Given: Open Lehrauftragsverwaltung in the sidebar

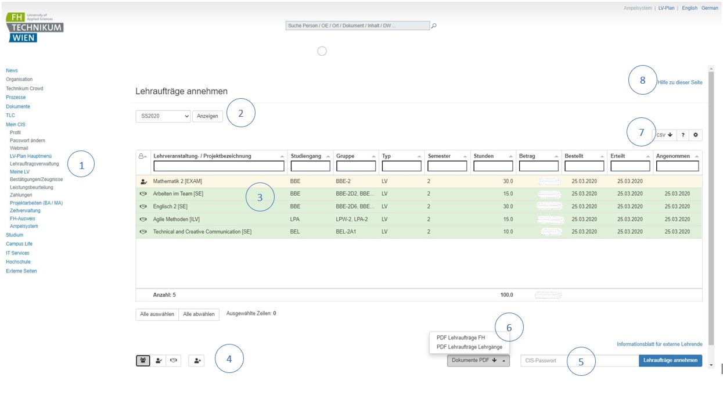Looking at the screenshot, I should click(x=34, y=164).
